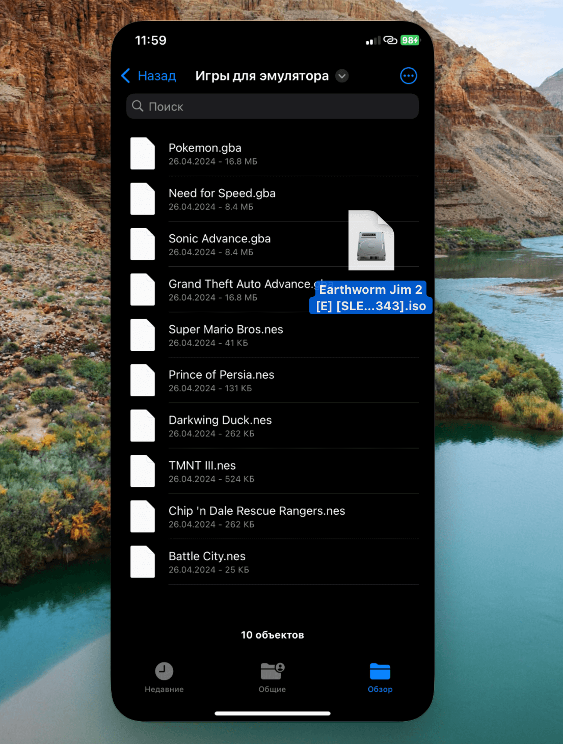Click the magnifying glass search icon
The image size is (563, 744).
[138, 106]
